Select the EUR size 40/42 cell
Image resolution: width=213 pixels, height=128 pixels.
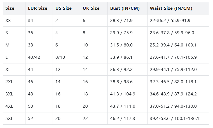pyautogui.click(x=34, y=57)
